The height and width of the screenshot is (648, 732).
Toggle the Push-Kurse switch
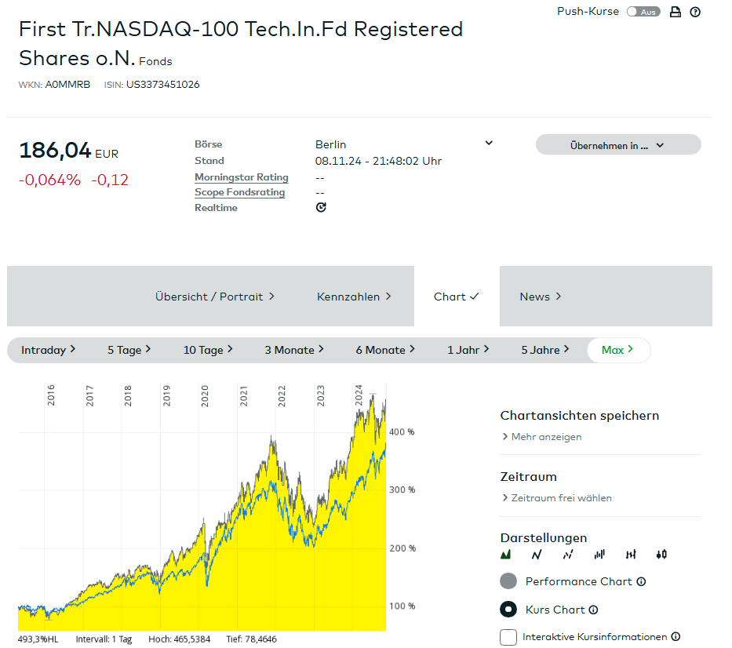tap(643, 12)
